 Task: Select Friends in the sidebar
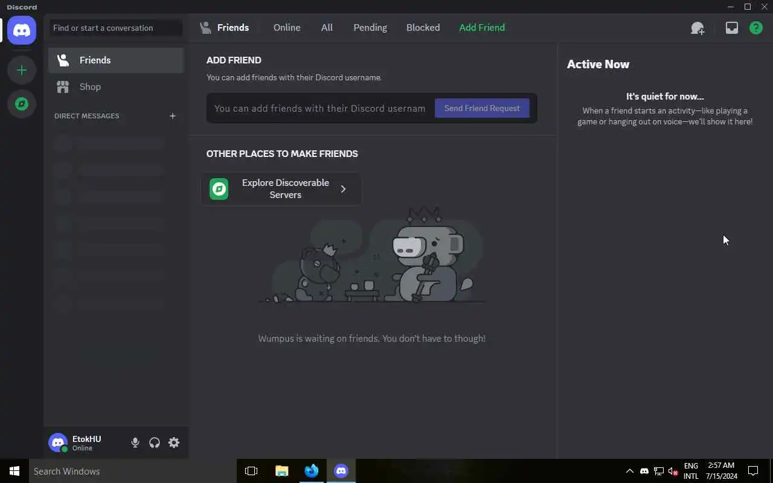116,60
